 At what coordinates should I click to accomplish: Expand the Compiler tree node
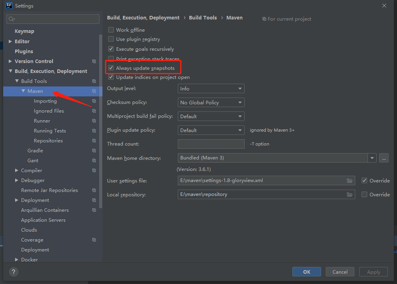click(x=16, y=171)
